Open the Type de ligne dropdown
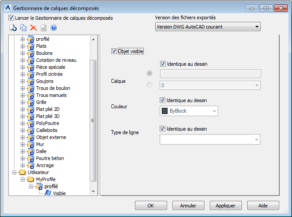Image resolution: width=292 pixels, height=217 pixels. [x=210, y=139]
